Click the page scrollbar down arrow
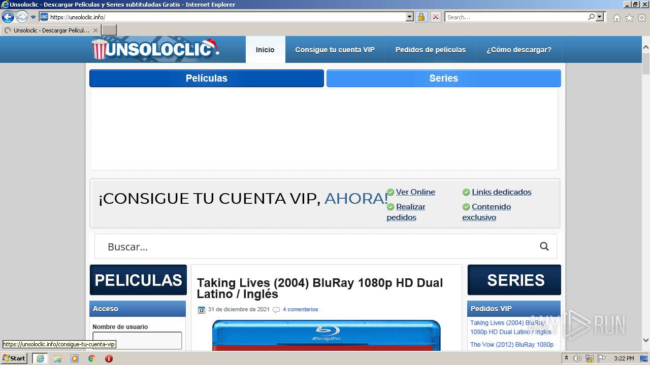Screen dimensions: 650x365 coord(645,340)
